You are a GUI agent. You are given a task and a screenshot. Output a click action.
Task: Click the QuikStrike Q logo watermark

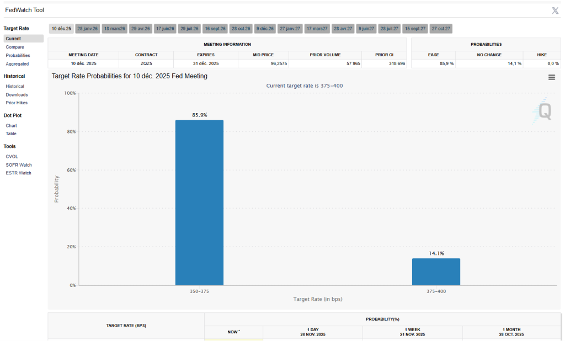click(543, 112)
